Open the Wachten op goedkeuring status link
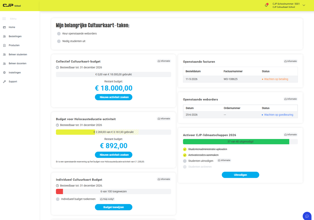 coord(278,115)
